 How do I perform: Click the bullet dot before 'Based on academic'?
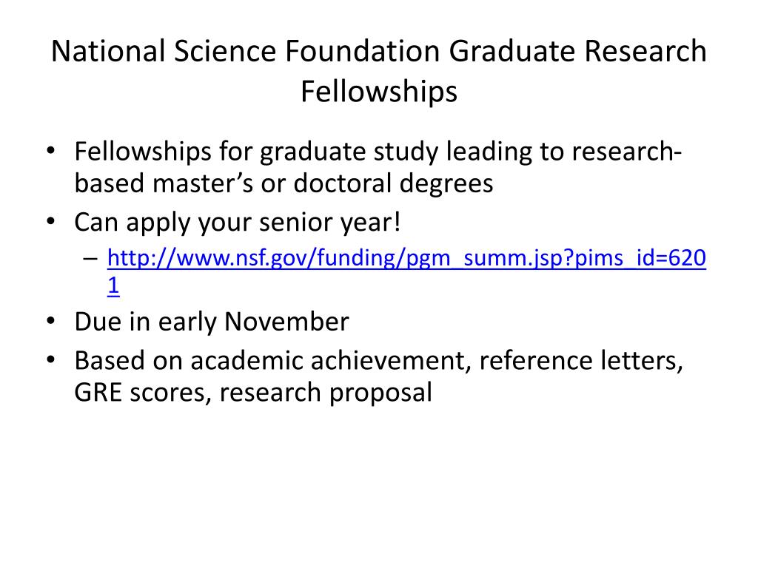pos(51,360)
